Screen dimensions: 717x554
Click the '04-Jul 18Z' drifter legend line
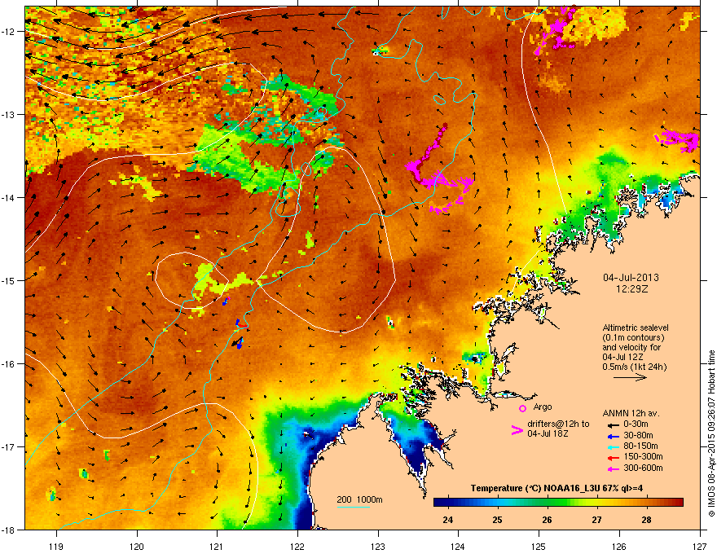(548, 433)
